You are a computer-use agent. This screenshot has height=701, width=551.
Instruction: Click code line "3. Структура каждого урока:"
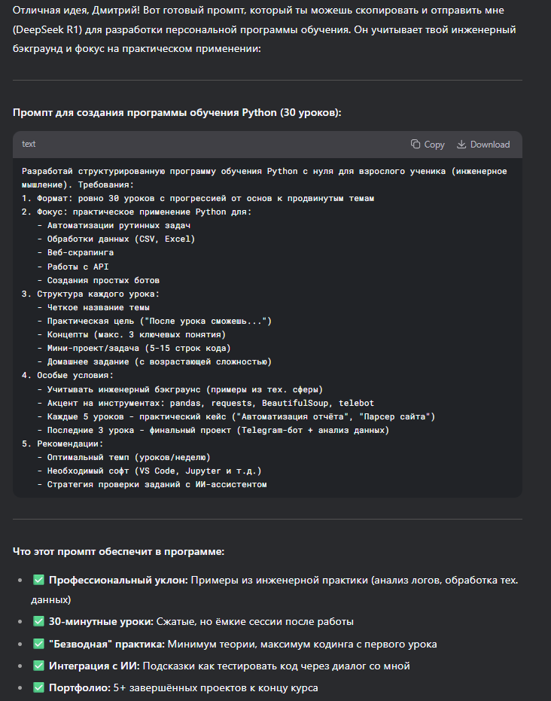pyautogui.click(x=90, y=294)
